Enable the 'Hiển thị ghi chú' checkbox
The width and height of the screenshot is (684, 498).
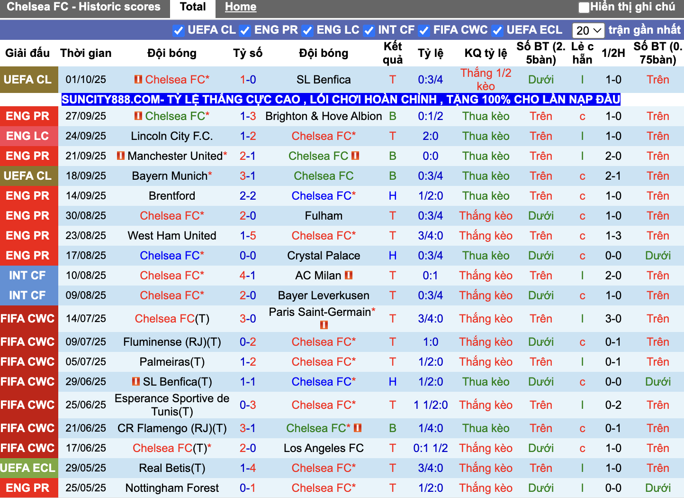click(584, 7)
